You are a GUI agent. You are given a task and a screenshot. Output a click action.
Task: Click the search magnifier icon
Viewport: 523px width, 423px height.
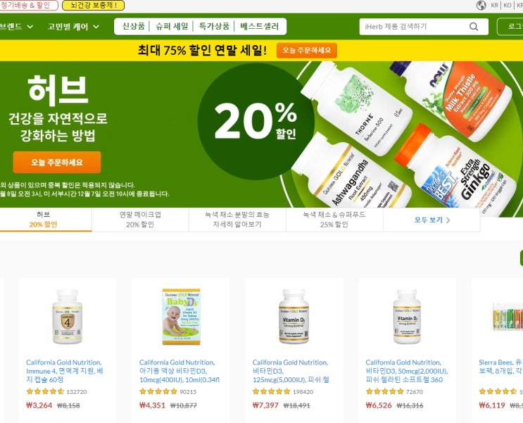(474, 27)
